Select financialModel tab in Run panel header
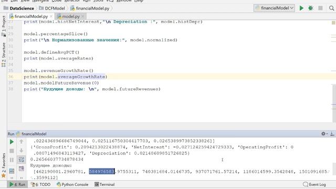 (x=31, y=134)
